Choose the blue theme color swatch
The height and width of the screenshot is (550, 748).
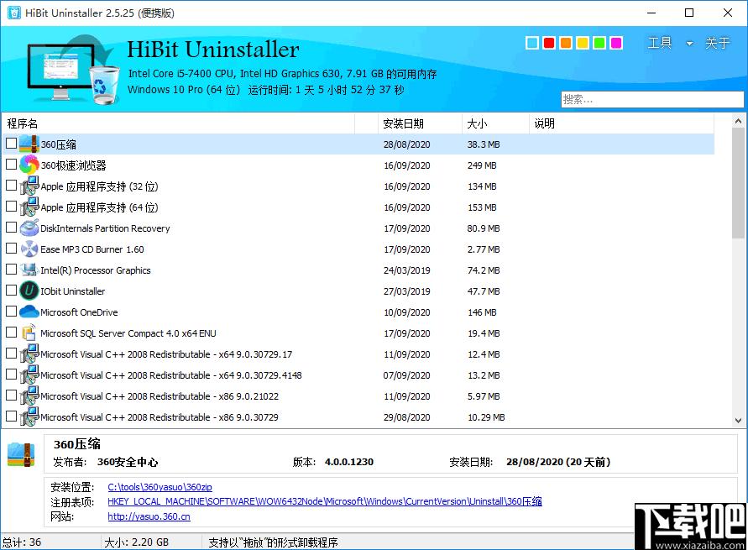point(532,43)
